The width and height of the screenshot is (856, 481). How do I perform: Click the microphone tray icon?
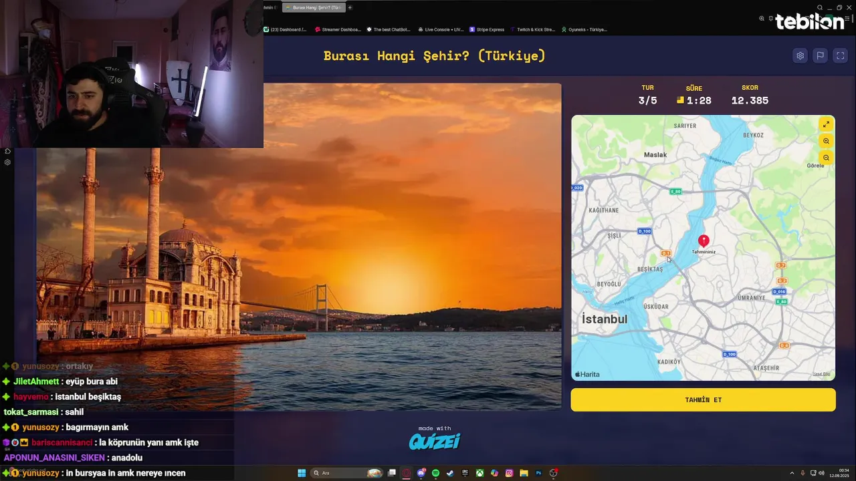(x=803, y=473)
